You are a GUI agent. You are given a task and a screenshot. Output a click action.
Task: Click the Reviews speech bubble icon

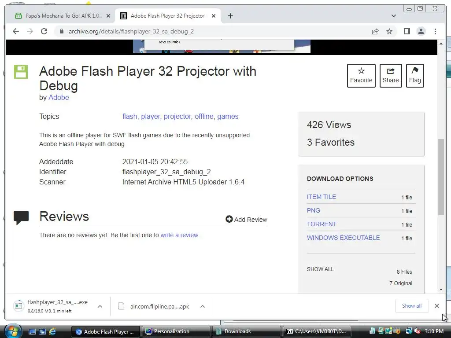(21, 217)
